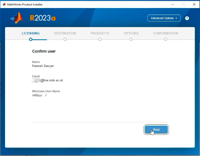Select the OPTIONS step tab

click(131, 33)
